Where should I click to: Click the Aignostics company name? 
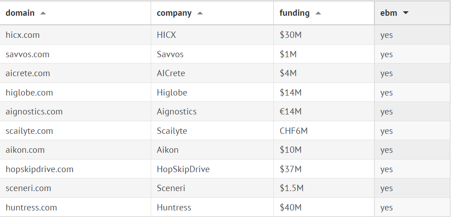(x=177, y=112)
